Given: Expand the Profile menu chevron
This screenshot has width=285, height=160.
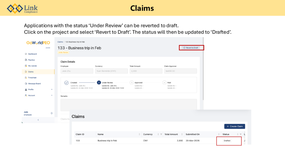Looking at the screenshot, I should coord(51,89).
